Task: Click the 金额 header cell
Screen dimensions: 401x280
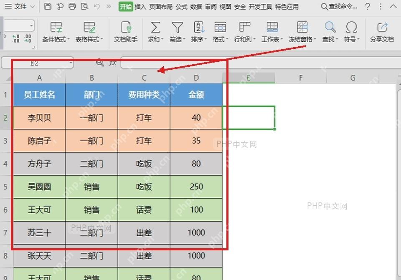Action: pyautogui.click(x=196, y=95)
